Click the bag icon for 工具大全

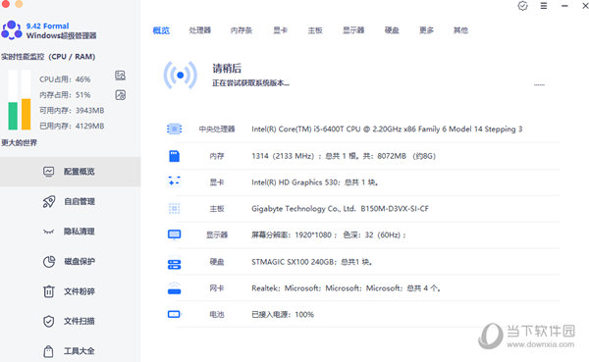(x=48, y=351)
